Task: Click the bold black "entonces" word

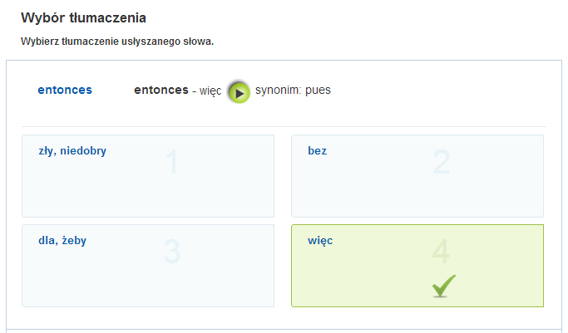Action: click(x=161, y=90)
